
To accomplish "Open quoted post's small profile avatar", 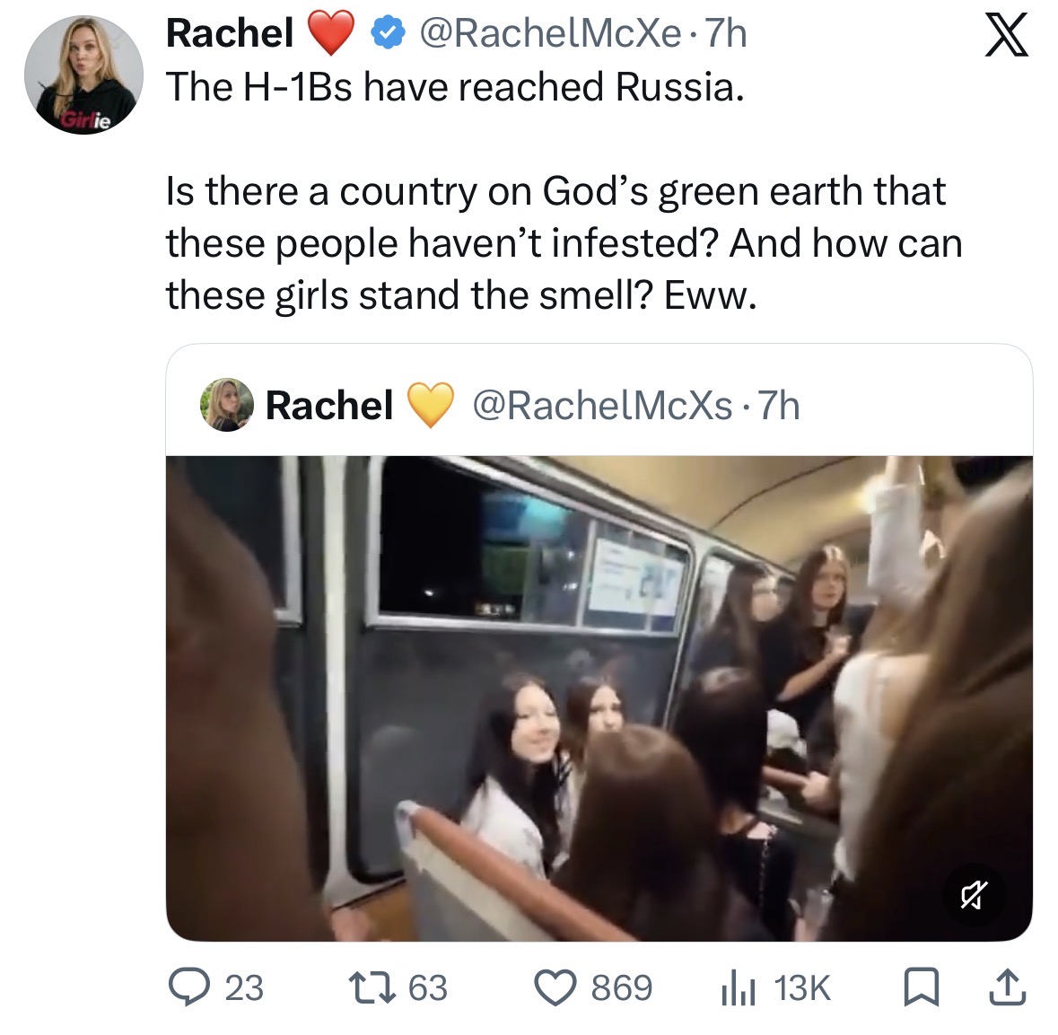I will (227, 405).
